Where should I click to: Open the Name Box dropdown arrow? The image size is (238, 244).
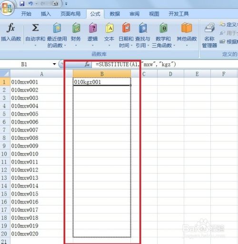tap(54, 64)
